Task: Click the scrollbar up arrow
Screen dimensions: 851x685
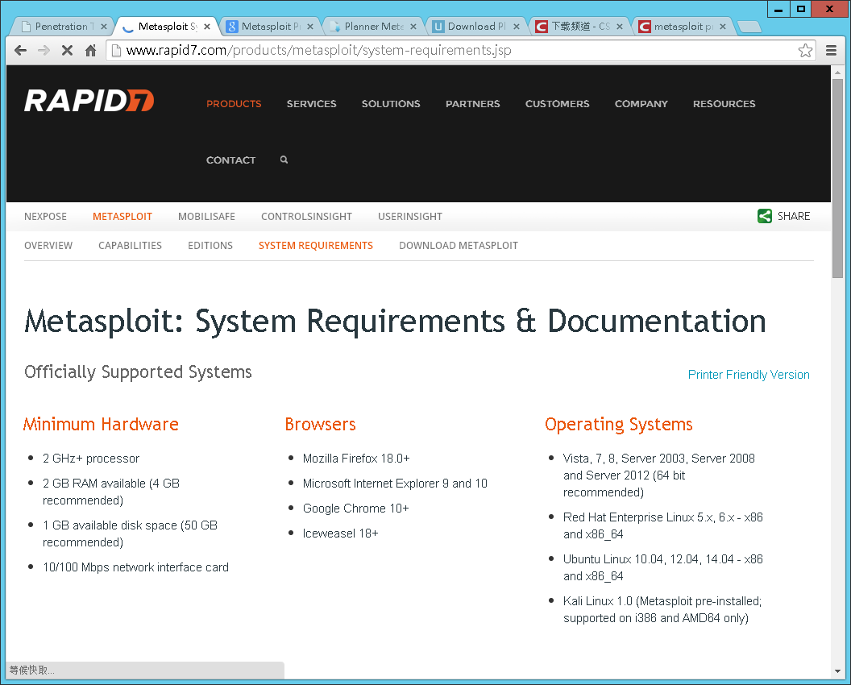Action: click(x=837, y=72)
